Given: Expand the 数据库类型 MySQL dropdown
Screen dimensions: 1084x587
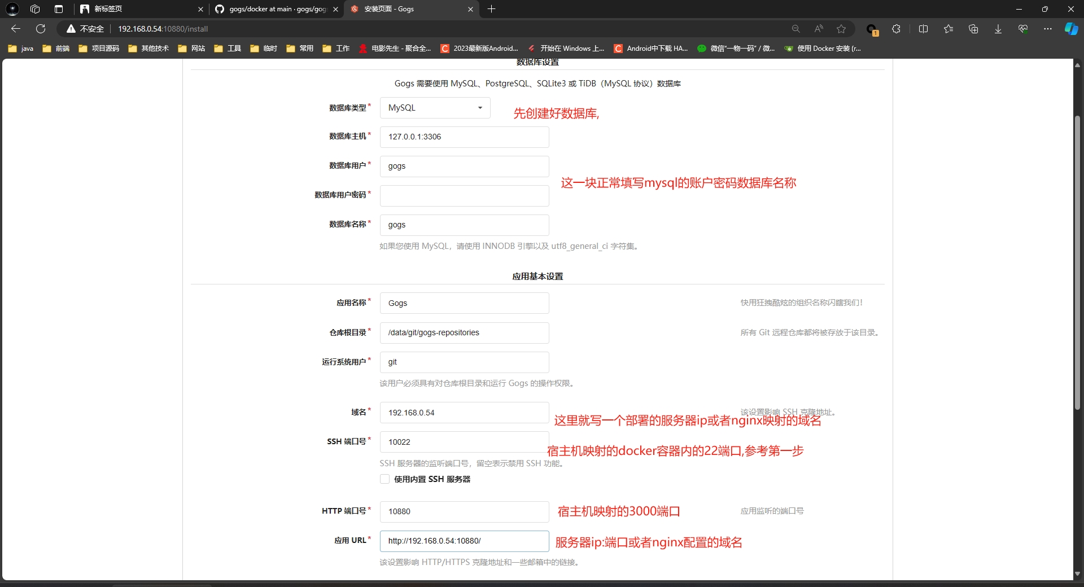Looking at the screenshot, I should coord(435,108).
